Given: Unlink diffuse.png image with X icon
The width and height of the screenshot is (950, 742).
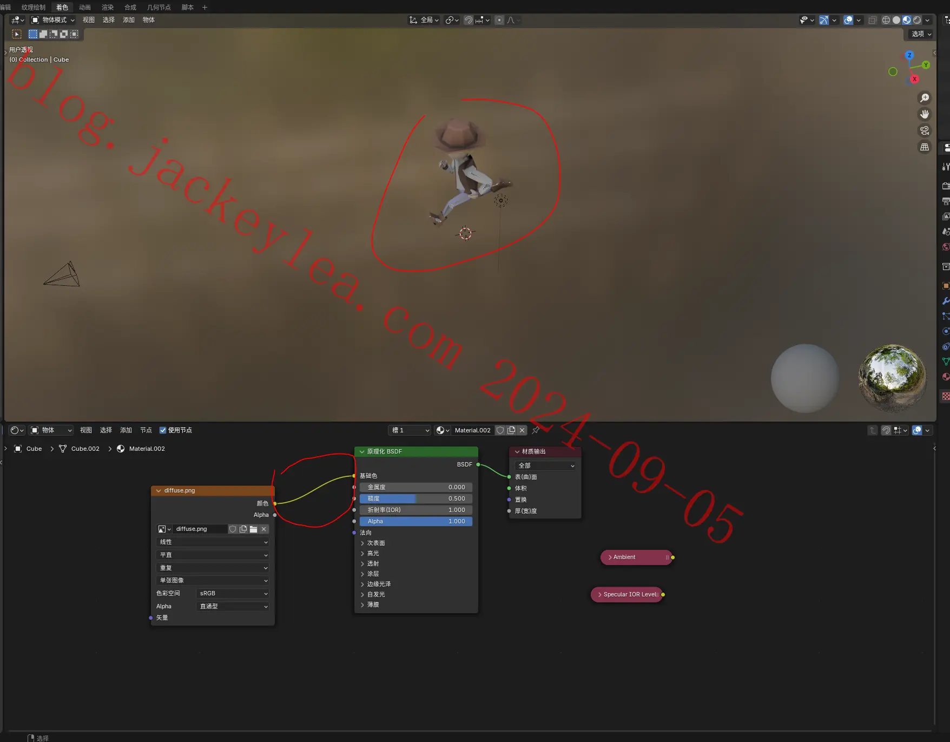Looking at the screenshot, I should [x=263, y=529].
